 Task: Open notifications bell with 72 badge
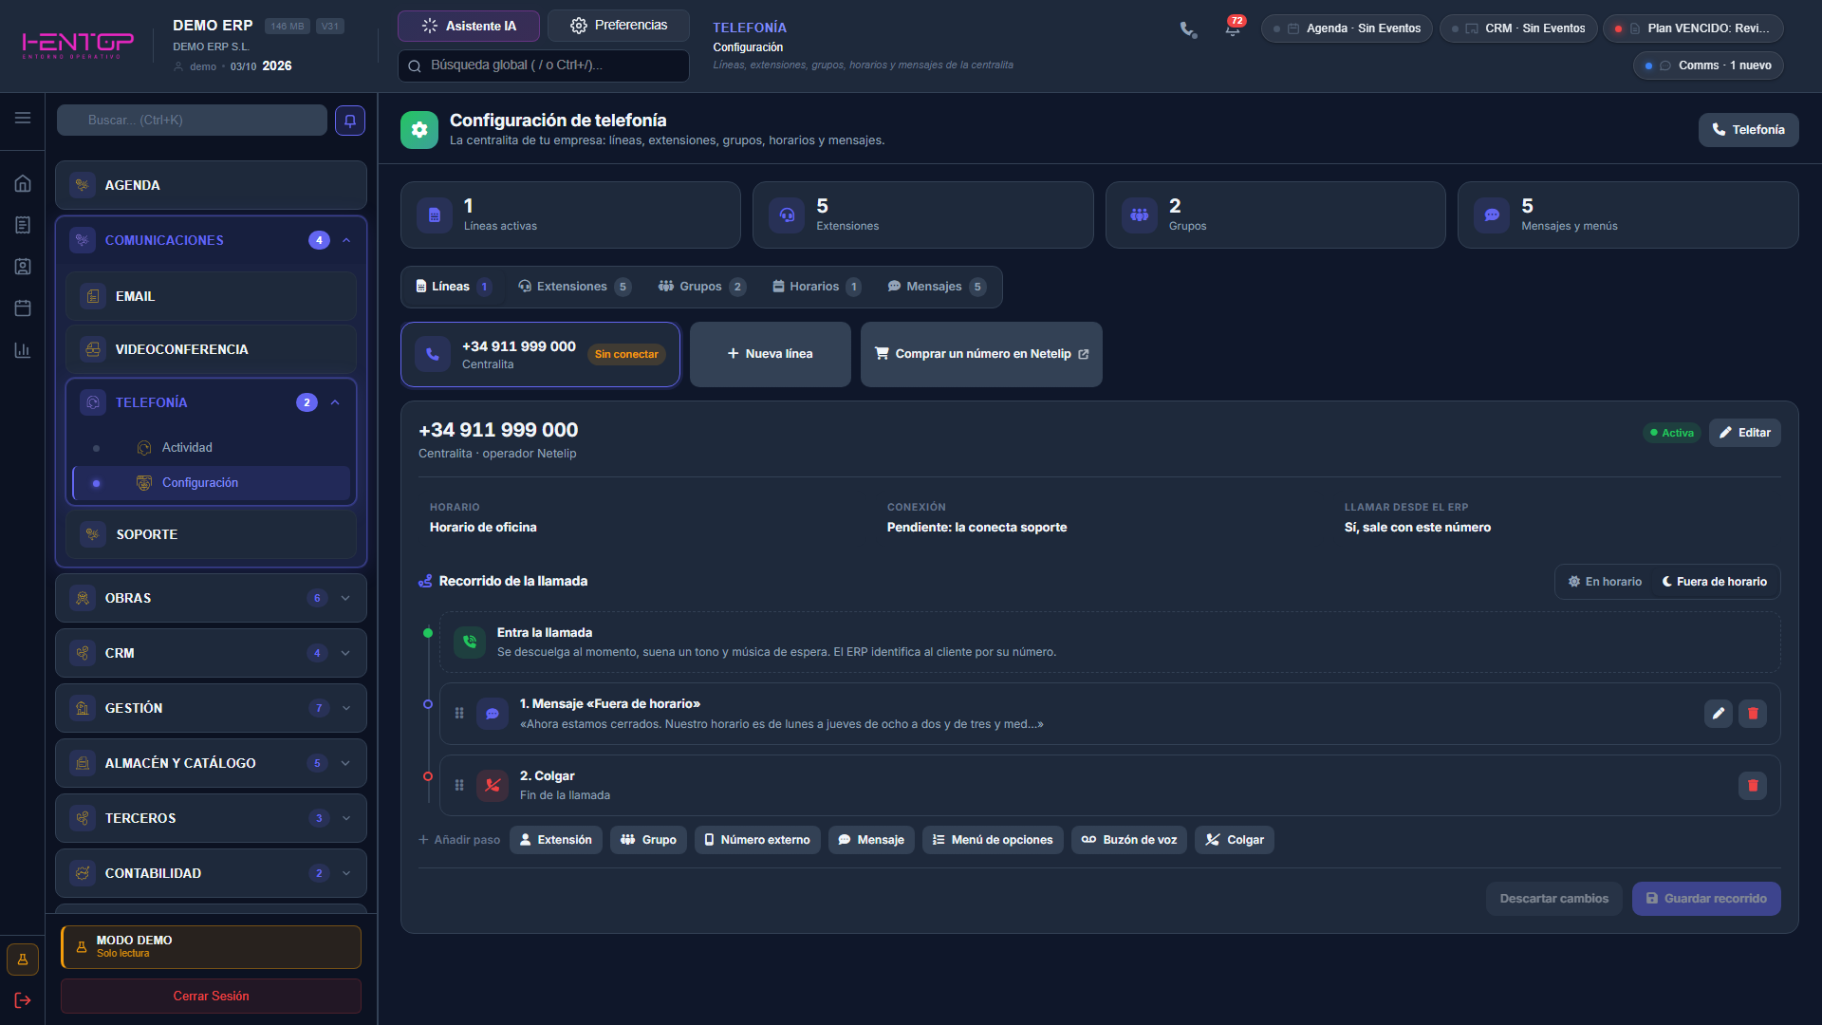tap(1232, 29)
